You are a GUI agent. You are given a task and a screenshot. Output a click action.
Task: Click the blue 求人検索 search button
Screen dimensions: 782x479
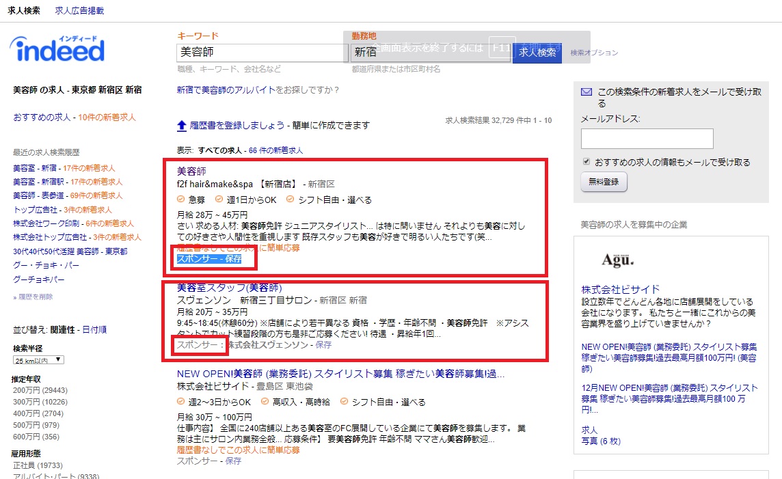click(537, 53)
